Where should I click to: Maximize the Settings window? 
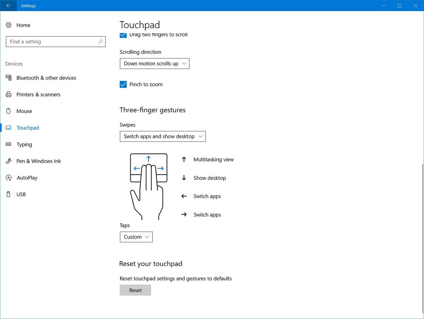click(399, 6)
